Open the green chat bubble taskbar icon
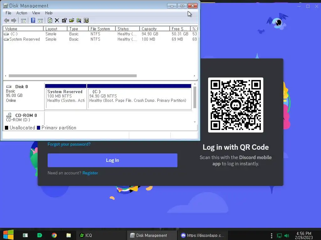The width and height of the screenshot is (321, 240). coord(40,235)
